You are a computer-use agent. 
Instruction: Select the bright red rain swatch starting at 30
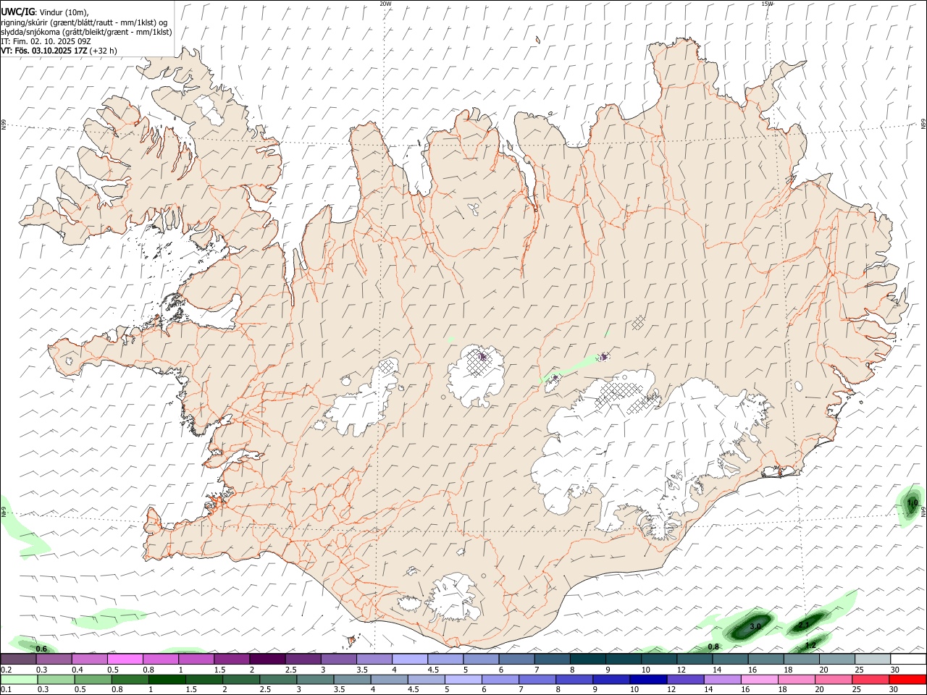pos(907,679)
